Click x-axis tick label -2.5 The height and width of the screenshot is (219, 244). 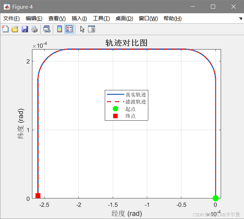[x=44, y=205]
